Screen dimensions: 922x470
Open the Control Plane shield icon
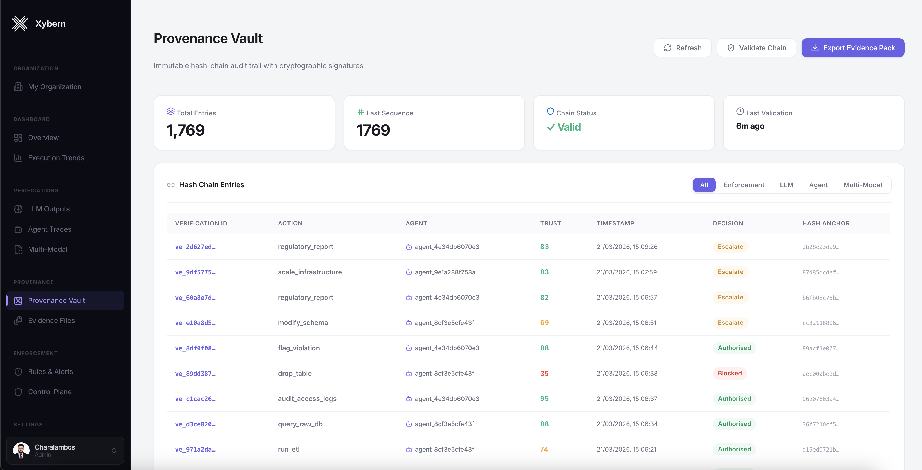click(18, 392)
